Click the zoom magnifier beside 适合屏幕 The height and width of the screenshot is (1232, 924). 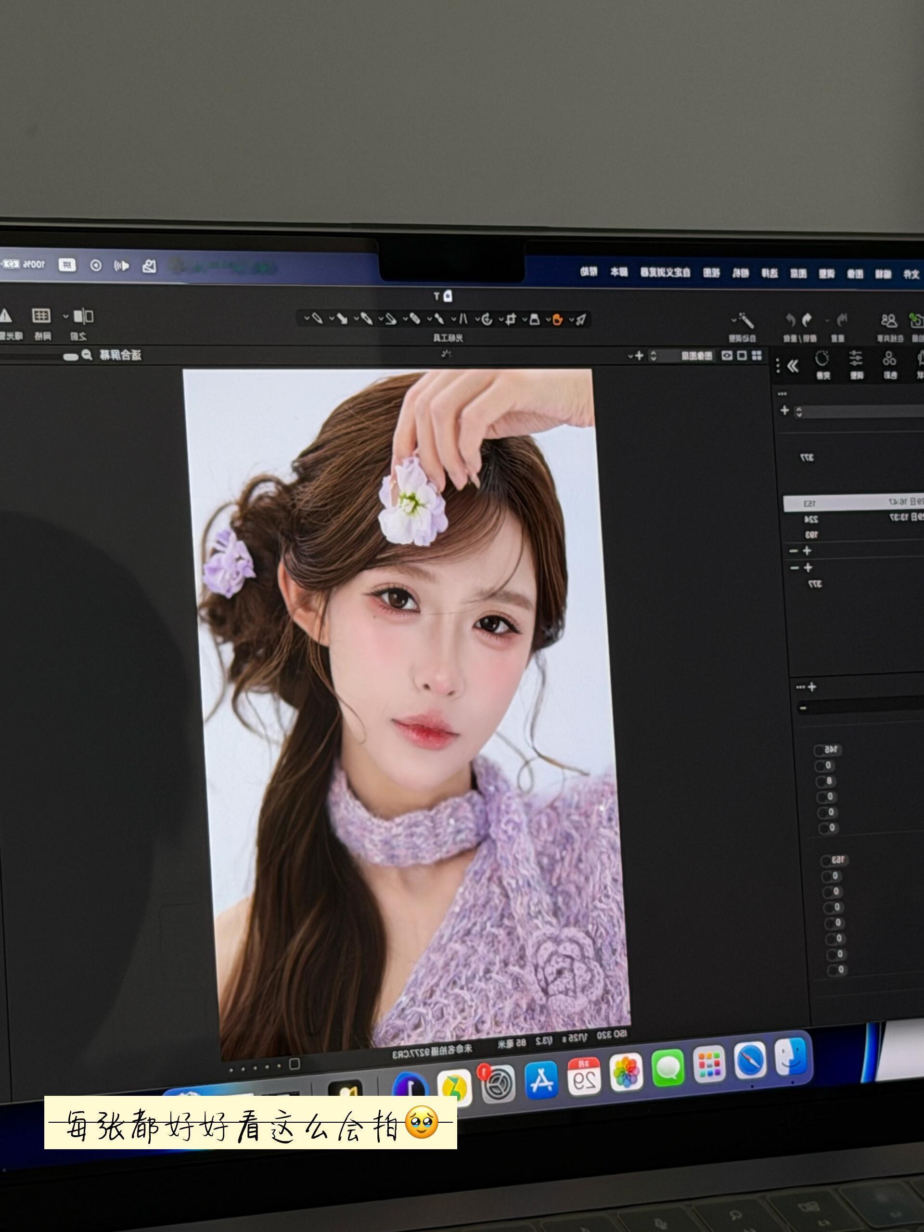[87, 355]
